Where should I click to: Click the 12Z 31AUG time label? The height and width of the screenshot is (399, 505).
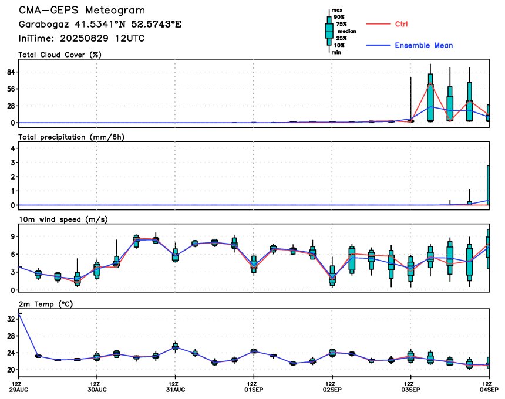point(175,387)
